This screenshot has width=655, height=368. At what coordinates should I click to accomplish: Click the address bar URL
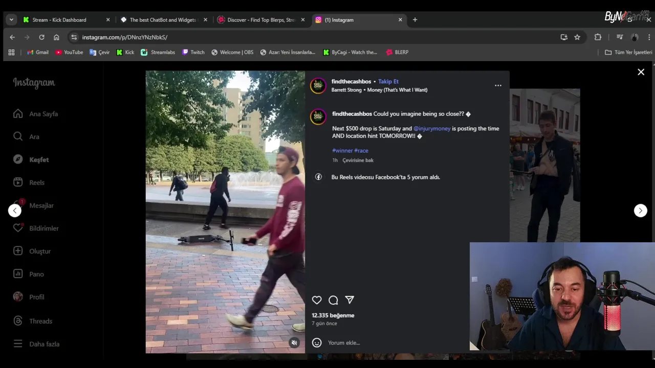pos(125,37)
